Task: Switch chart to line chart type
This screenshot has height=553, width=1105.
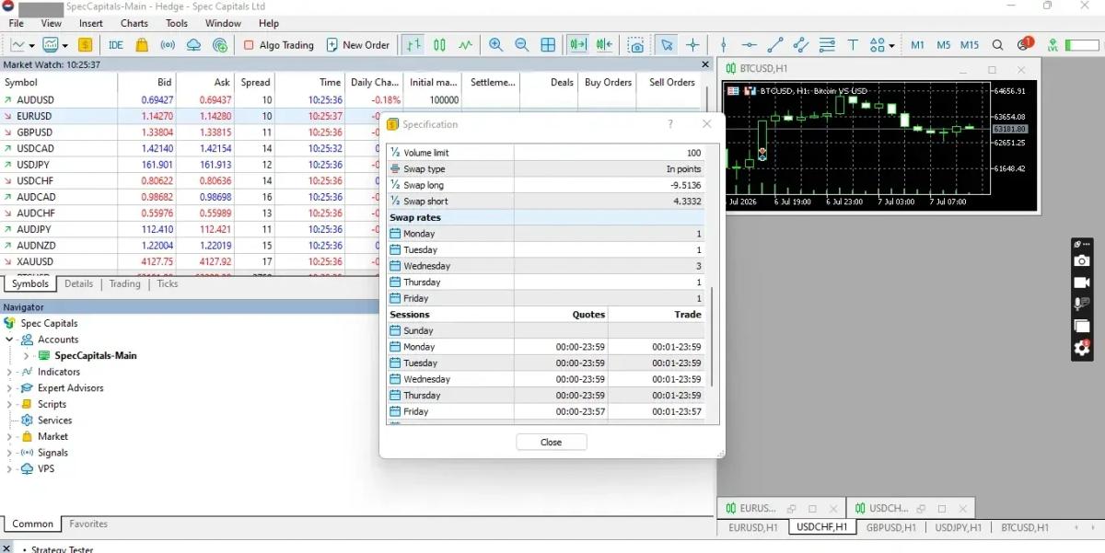Action: (466, 44)
